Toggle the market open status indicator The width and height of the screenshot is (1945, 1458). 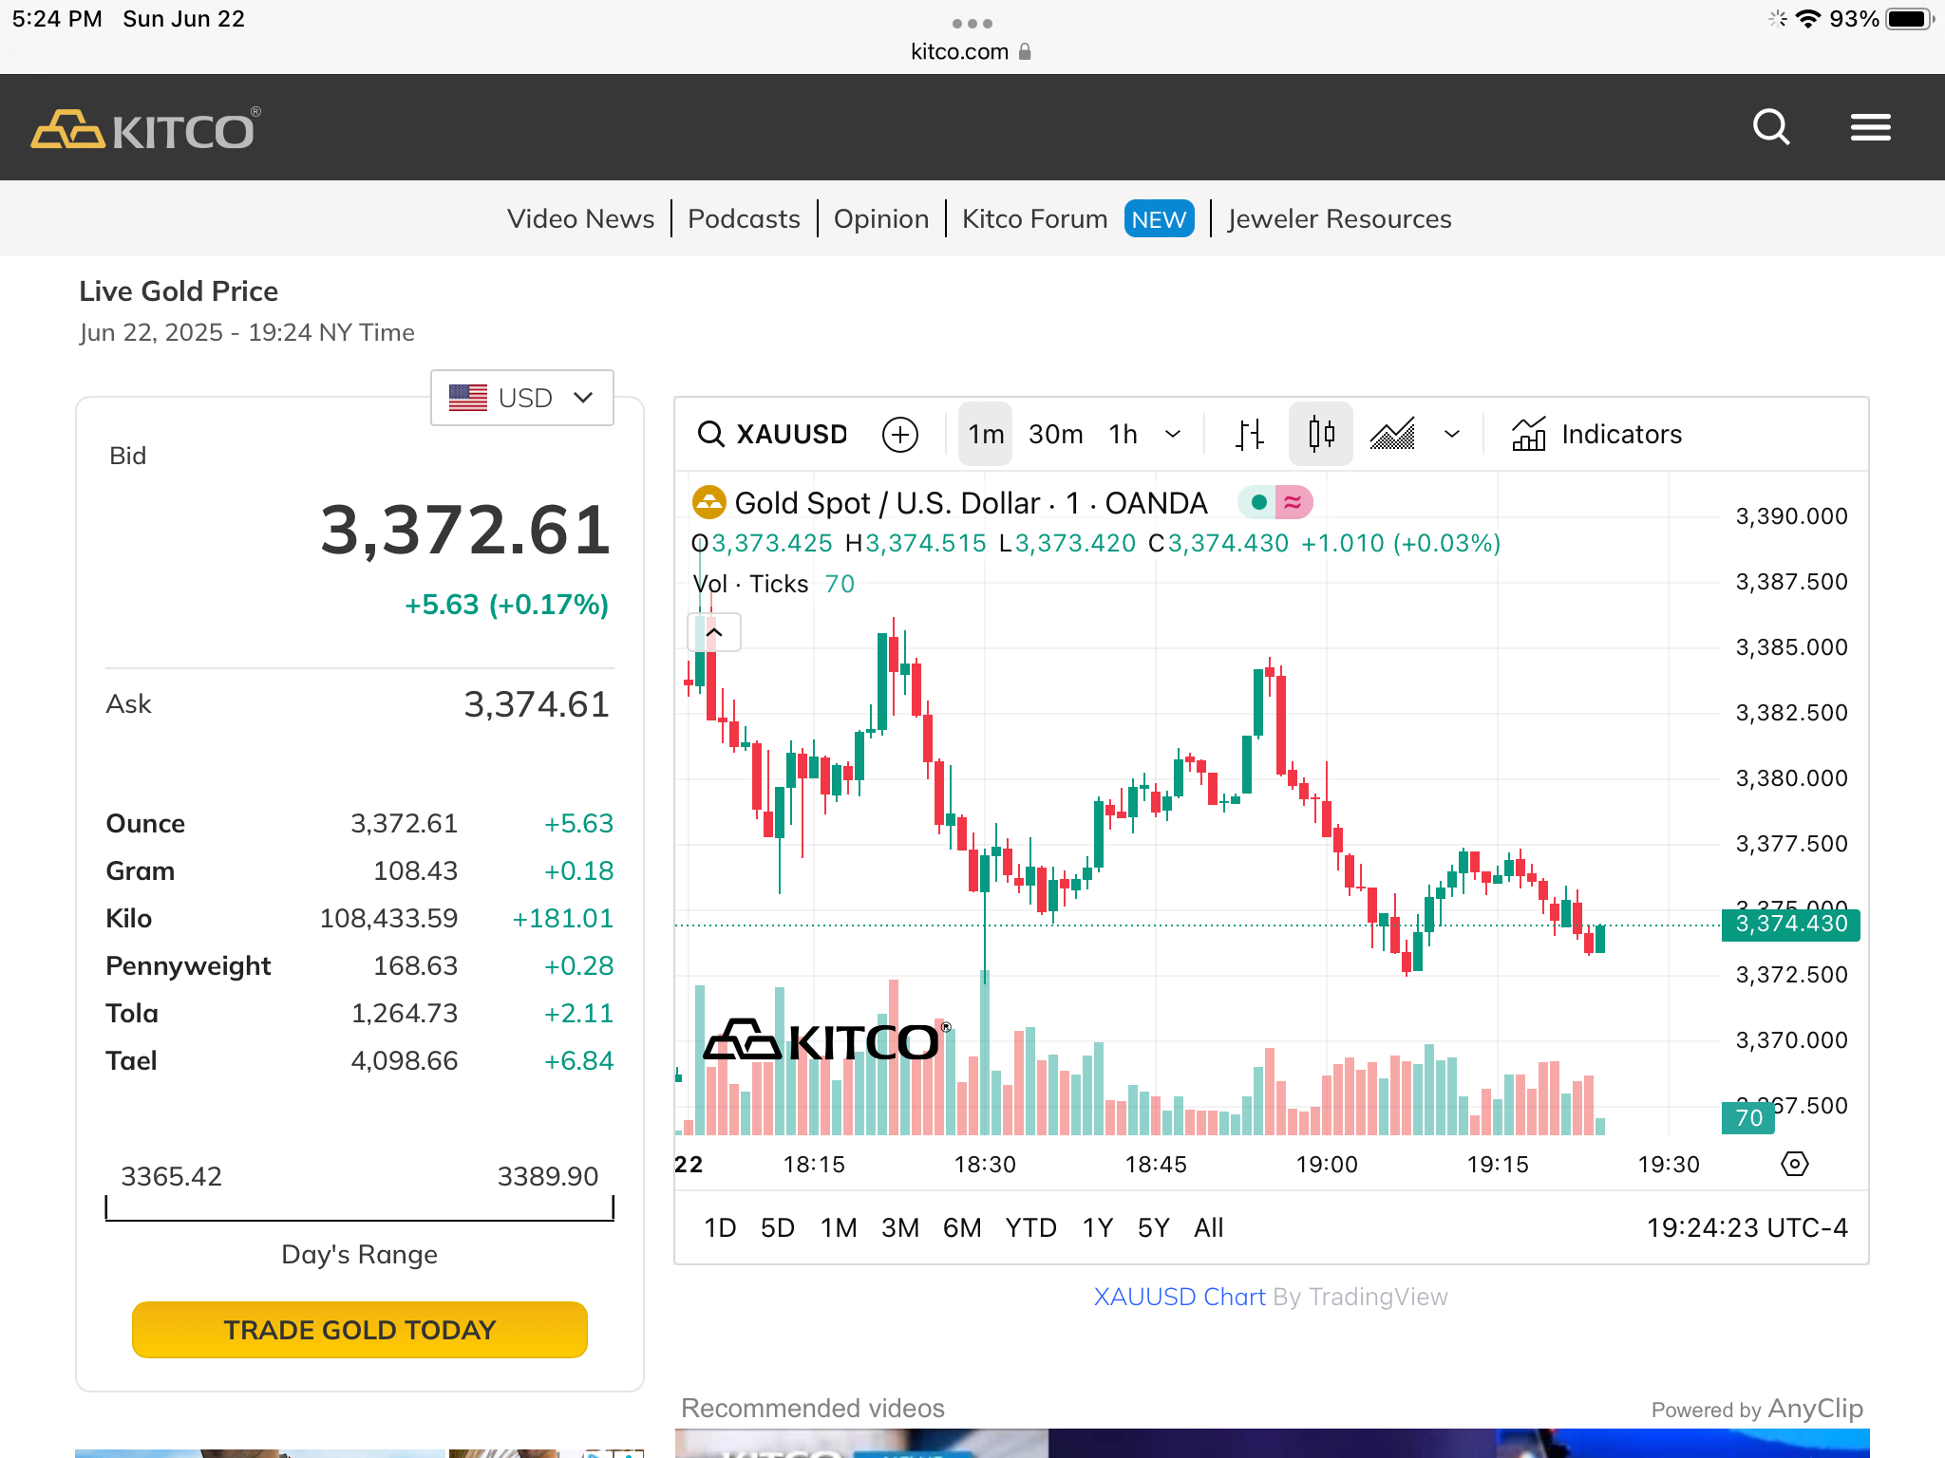point(1257,502)
